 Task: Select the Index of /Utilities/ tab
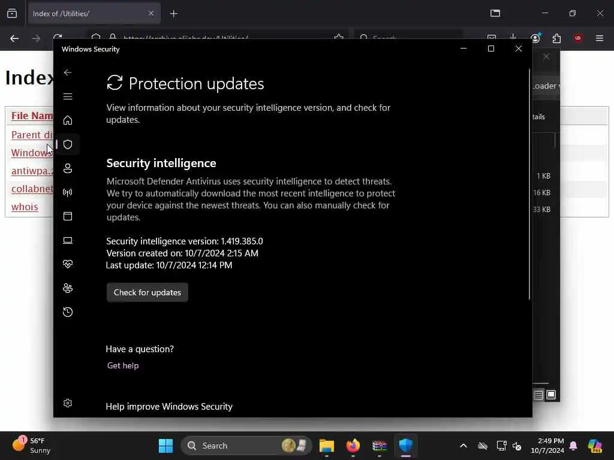[94, 14]
